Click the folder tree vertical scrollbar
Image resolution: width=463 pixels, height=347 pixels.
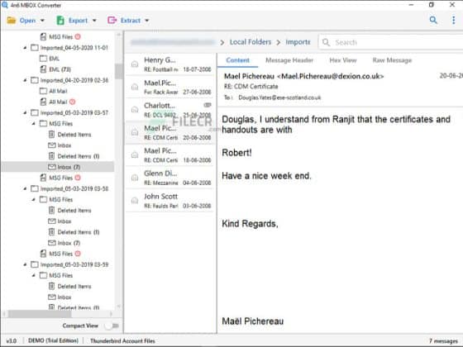[118, 71]
